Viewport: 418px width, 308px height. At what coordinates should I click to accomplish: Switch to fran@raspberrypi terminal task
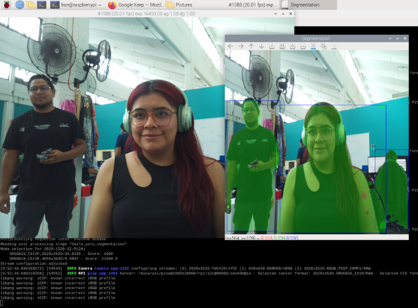pos(76,5)
